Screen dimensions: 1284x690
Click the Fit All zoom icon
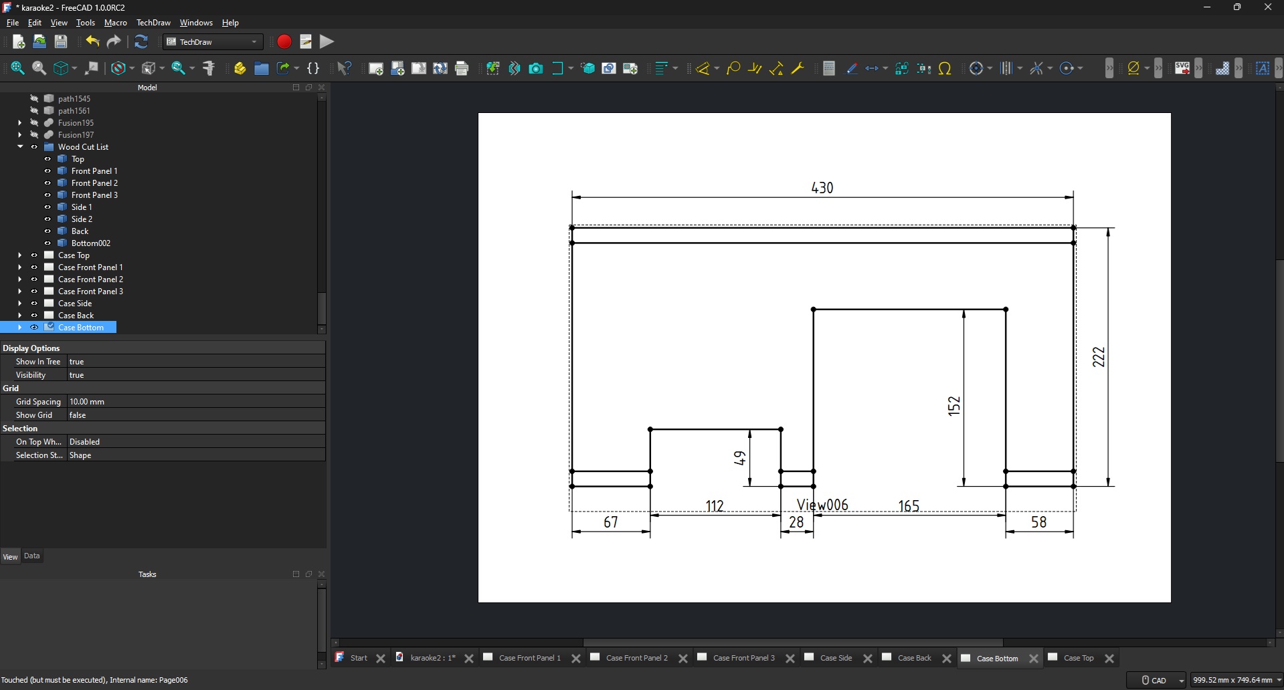pos(18,68)
